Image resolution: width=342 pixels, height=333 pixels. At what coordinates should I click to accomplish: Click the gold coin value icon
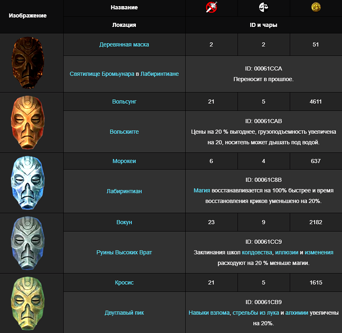(x=315, y=7)
